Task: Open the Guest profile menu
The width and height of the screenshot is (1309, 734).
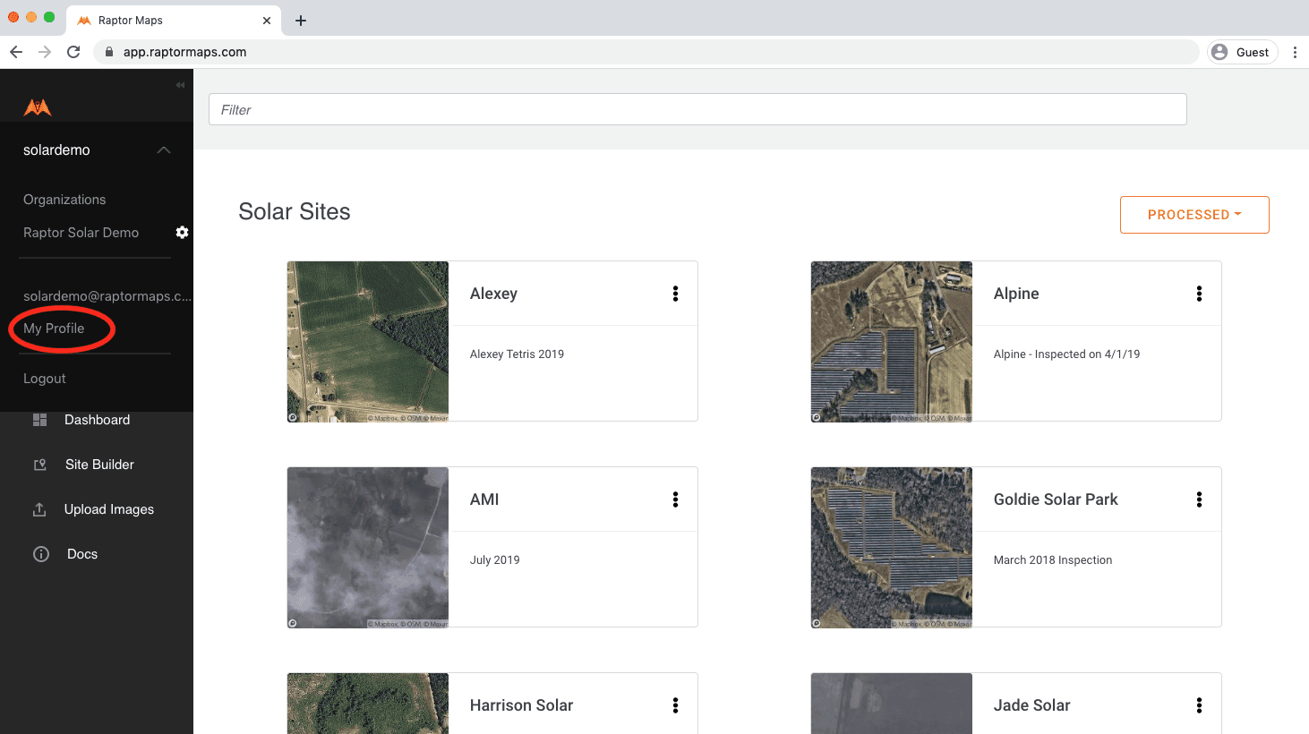Action: coord(1243,52)
